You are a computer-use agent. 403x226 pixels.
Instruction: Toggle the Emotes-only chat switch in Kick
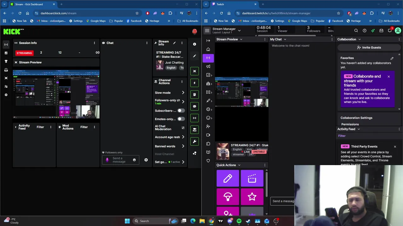point(181,119)
